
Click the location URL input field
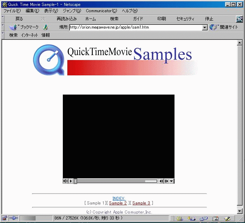point(136,28)
